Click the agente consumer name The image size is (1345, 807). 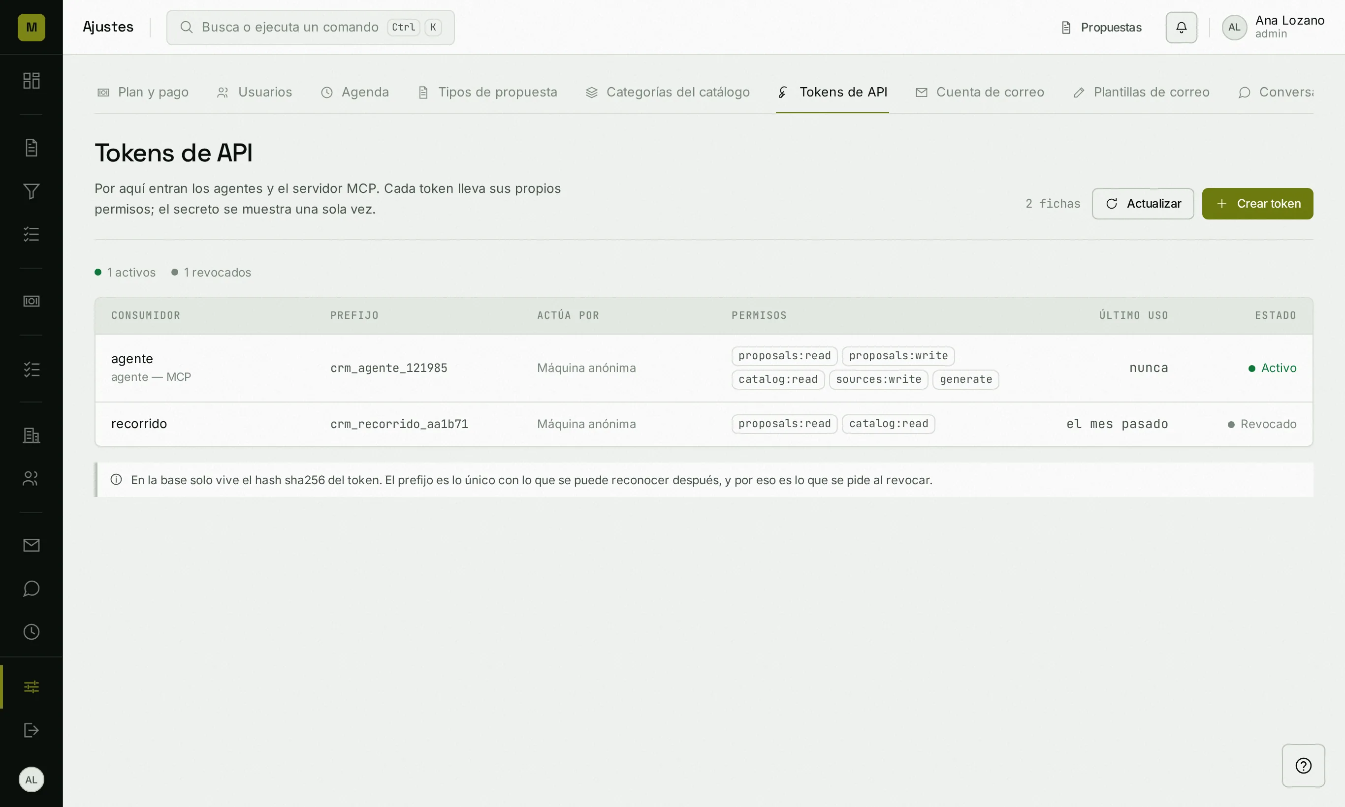point(131,359)
